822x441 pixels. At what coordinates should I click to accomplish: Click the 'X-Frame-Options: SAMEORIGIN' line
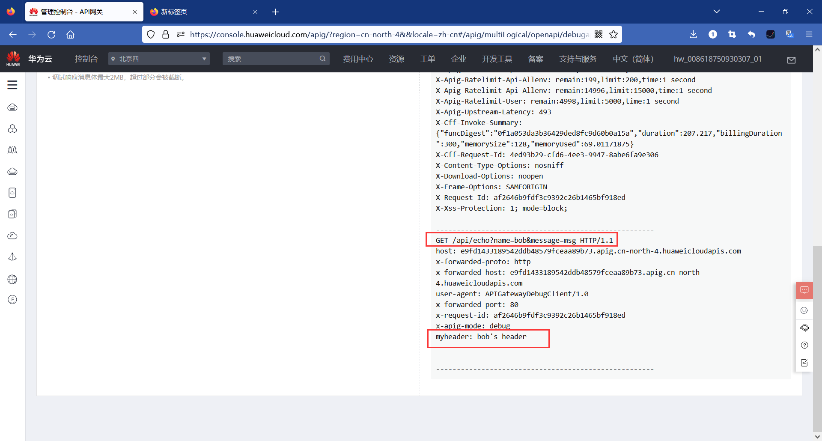click(x=491, y=187)
